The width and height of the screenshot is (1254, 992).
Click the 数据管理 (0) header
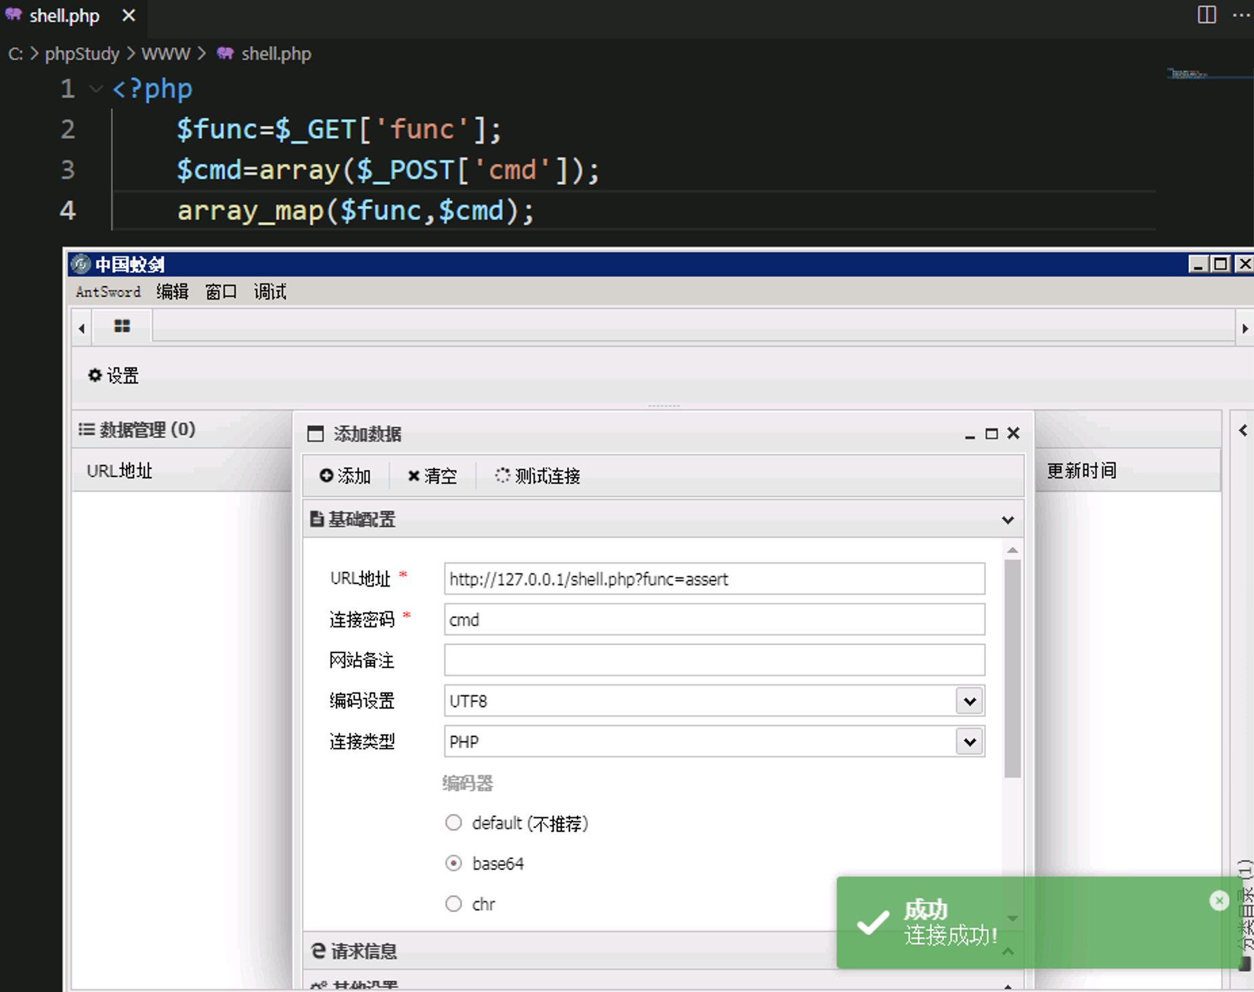[x=137, y=430]
